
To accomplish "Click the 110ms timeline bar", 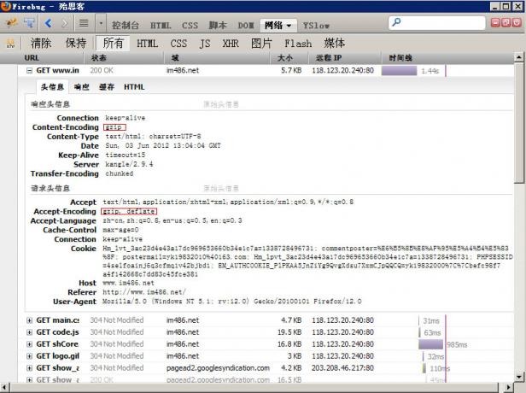I will coord(424,368).
